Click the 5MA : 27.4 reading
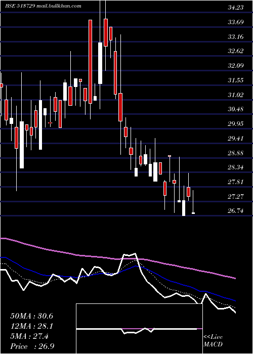Image resolution: width=253 pixels, height=354 pixels. (x=29, y=336)
